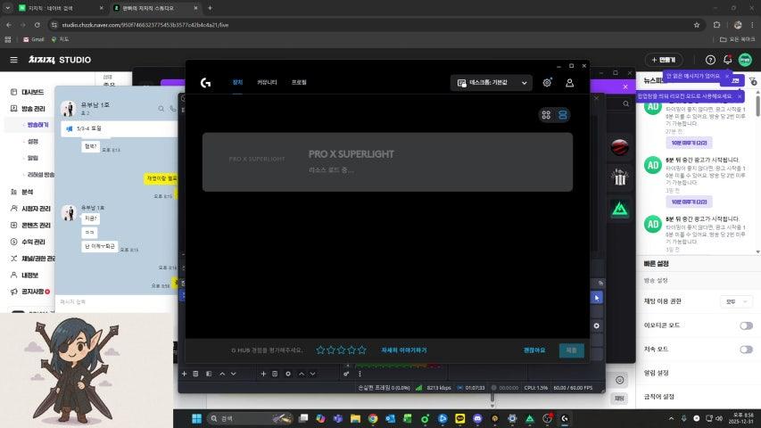Viewport: 761px width, 428px height.
Task: Switch devices to list view layout
Action: [x=563, y=115]
